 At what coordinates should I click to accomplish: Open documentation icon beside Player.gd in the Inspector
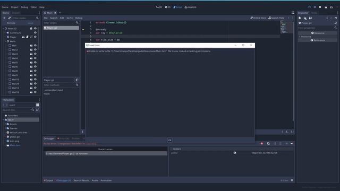pyautogui.click(x=336, y=23)
